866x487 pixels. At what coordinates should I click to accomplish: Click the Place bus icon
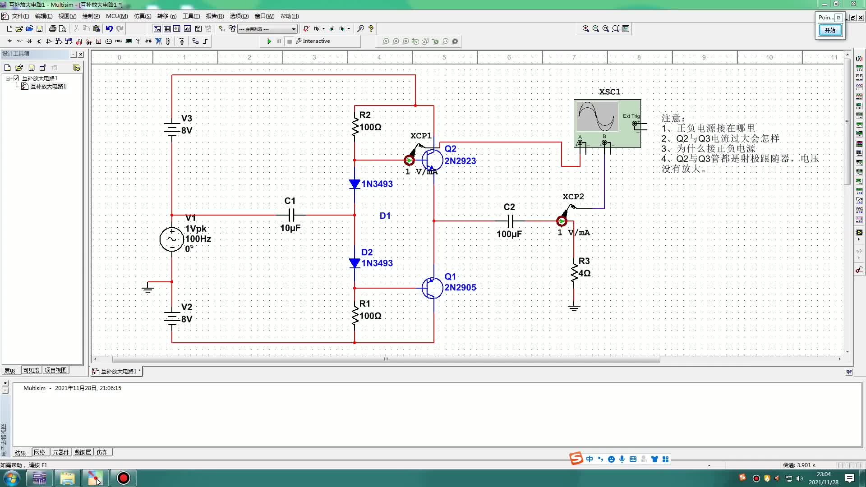[x=205, y=41]
